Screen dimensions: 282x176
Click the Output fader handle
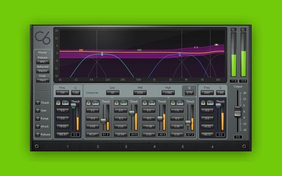(237, 111)
